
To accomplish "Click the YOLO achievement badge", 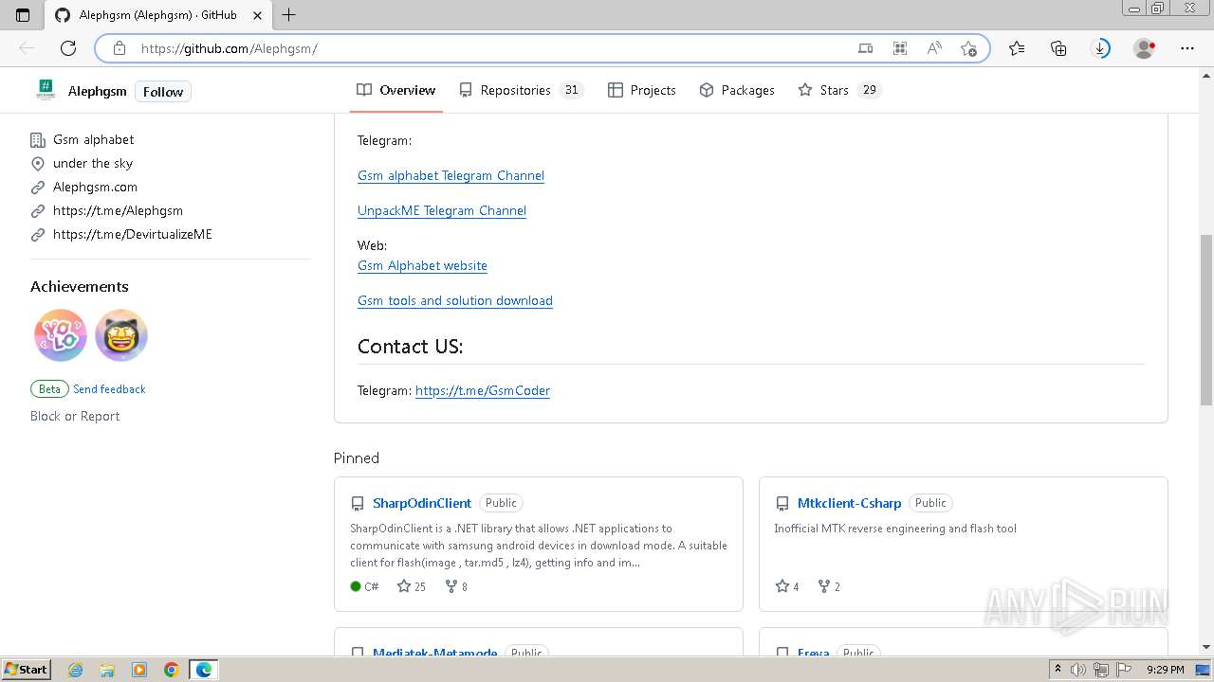I will [x=61, y=335].
